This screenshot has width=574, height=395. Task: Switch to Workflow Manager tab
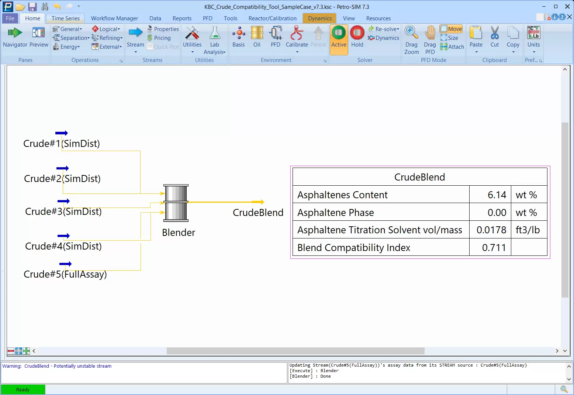[x=114, y=18]
